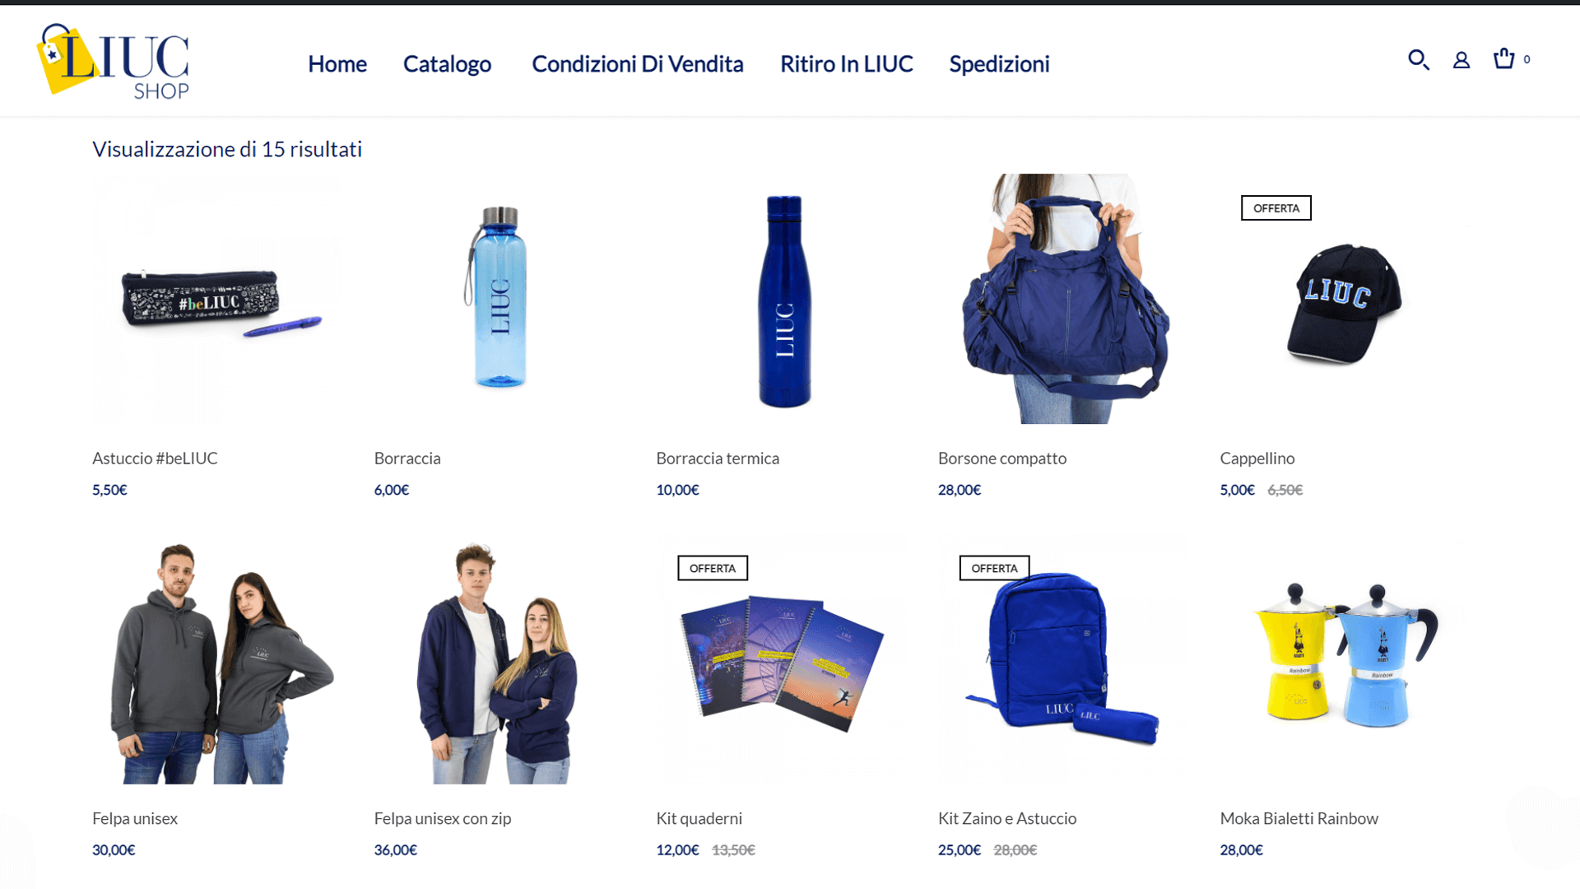The height and width of the screenshot is (889, 1580).
Task: Open the Felpa unisex con zip link
Action: pos(443,819)
